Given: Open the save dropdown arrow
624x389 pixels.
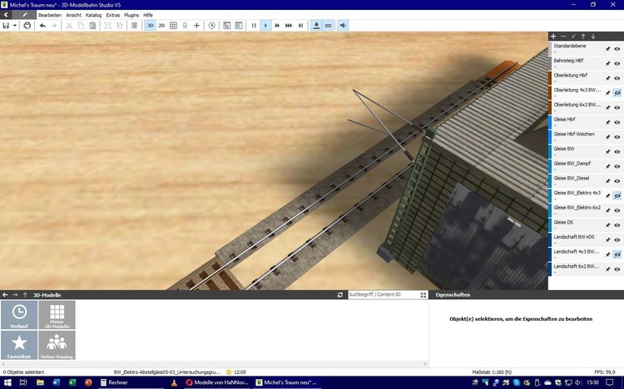Looking at the screenshot, I should (15, 26).
